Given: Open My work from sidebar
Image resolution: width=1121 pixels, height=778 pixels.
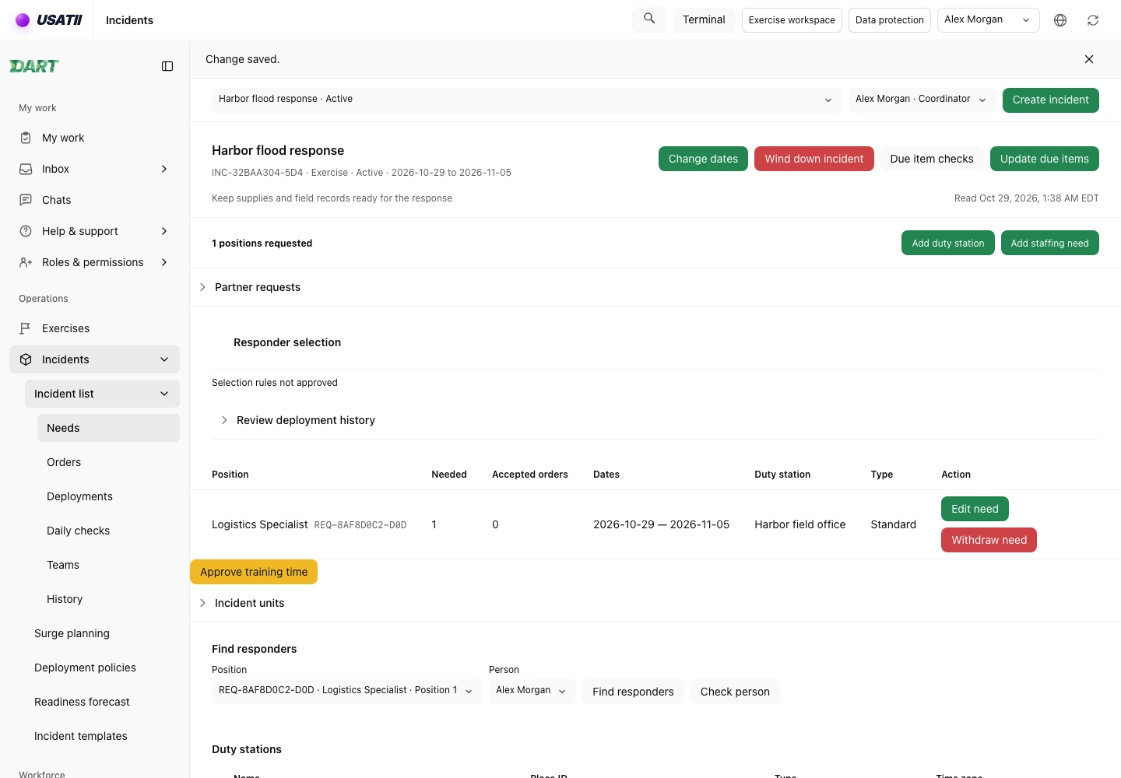Looking at the screenshot, I should click(x=94, y=138).
